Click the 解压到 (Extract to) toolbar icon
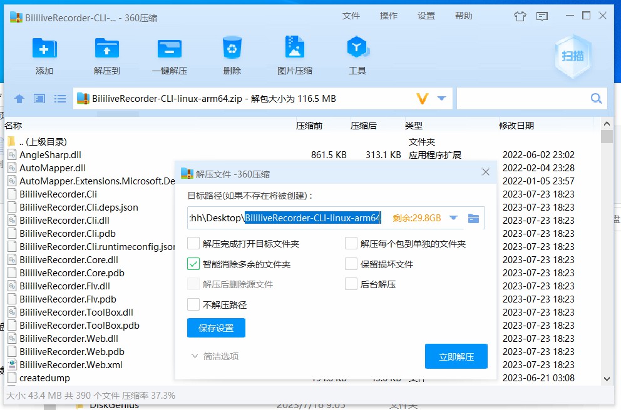Image resolution: width=621 pixels, height=410 pixels. click(107, 49)
